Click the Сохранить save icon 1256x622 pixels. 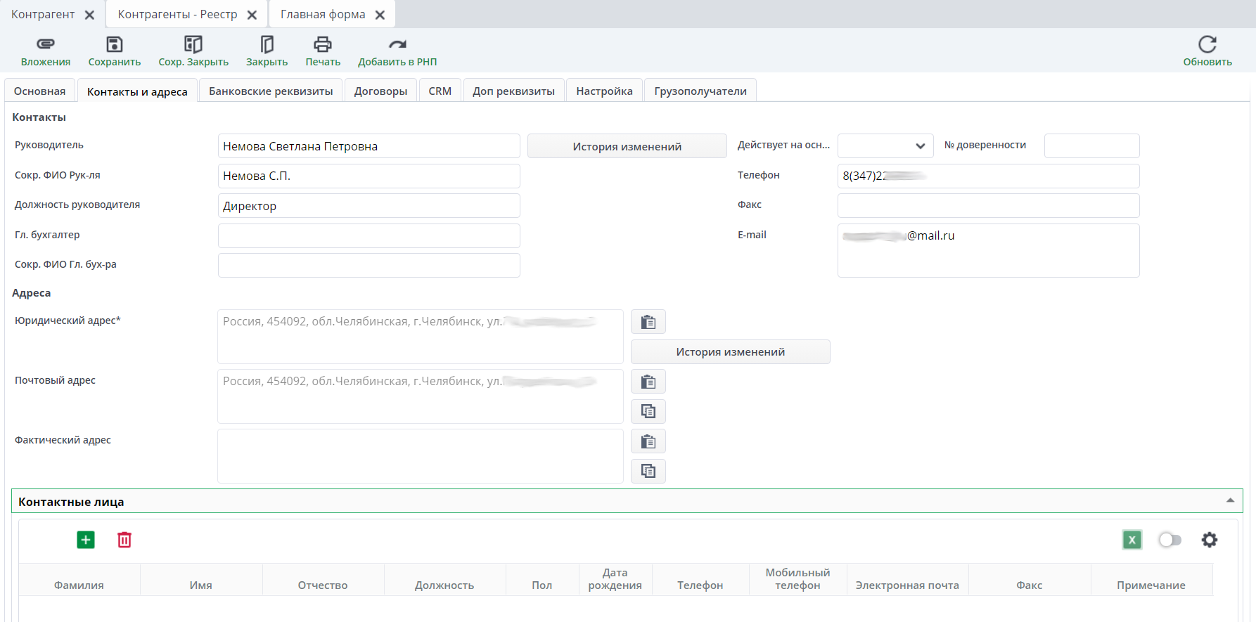pos(115,44)
